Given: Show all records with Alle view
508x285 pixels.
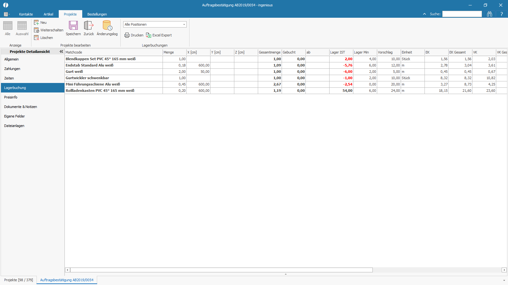Looking at the screenshot, I should click(x=8, y=26).
